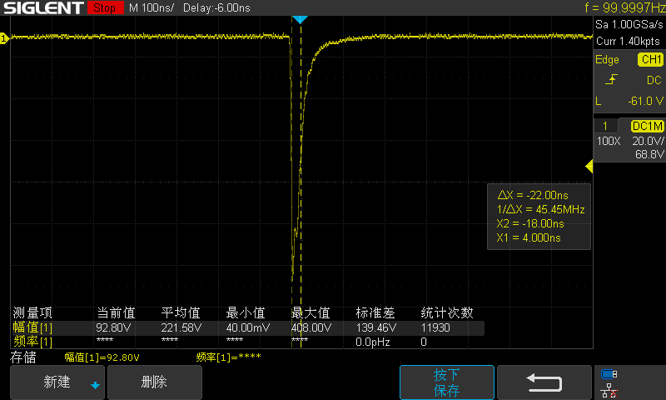
Task: Click the 100X probe attenuation value
Action: coord(609,141)
